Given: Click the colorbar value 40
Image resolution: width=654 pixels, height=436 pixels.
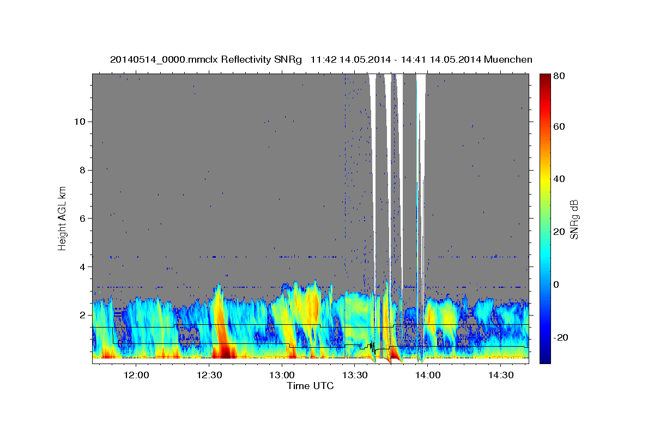Looking at the screenshot, I should (x=559, y=179).
